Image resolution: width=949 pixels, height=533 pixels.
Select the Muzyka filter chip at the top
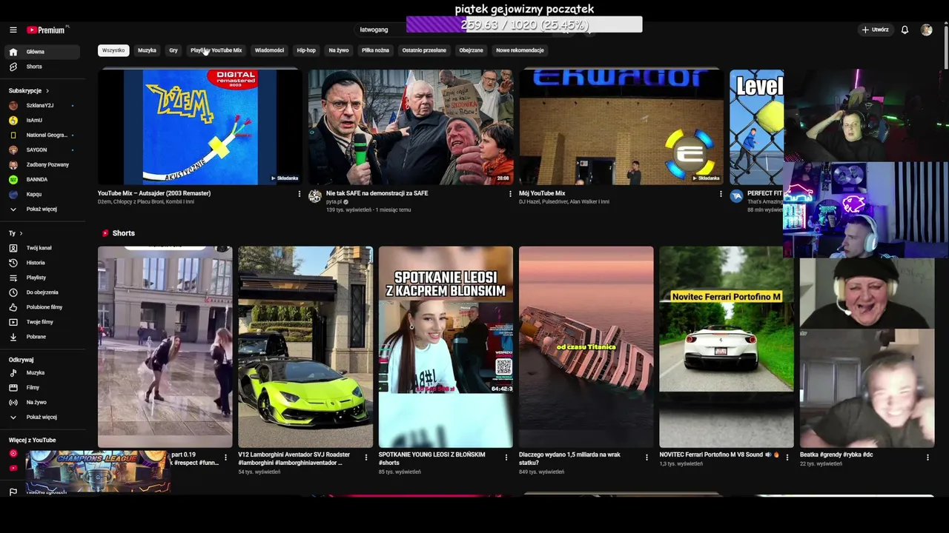coord(147,50)
